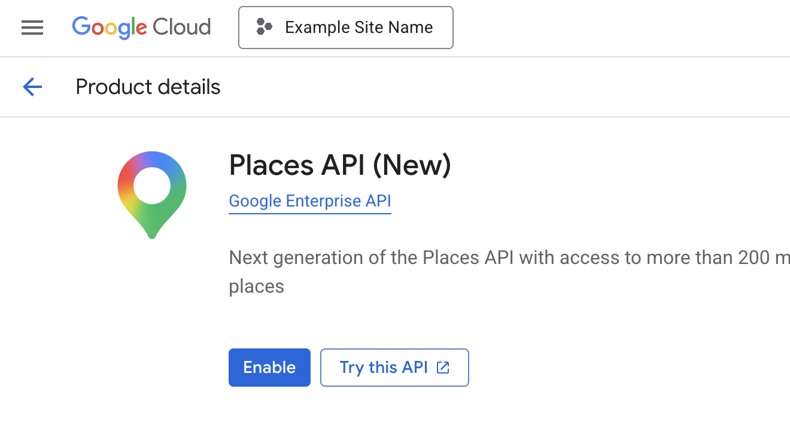The width and height of the screenshot is (790, 431).
Task: Open the Google Enterprise API link
Action: tap(310, 201)
